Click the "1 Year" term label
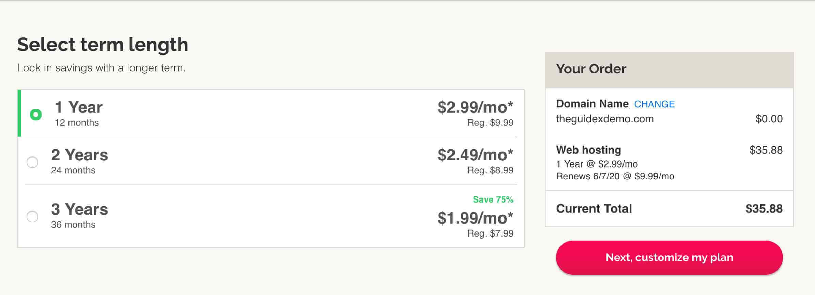The width and height of the screenshot is (815, 295). pyautogui.click(x=78, y=107)
